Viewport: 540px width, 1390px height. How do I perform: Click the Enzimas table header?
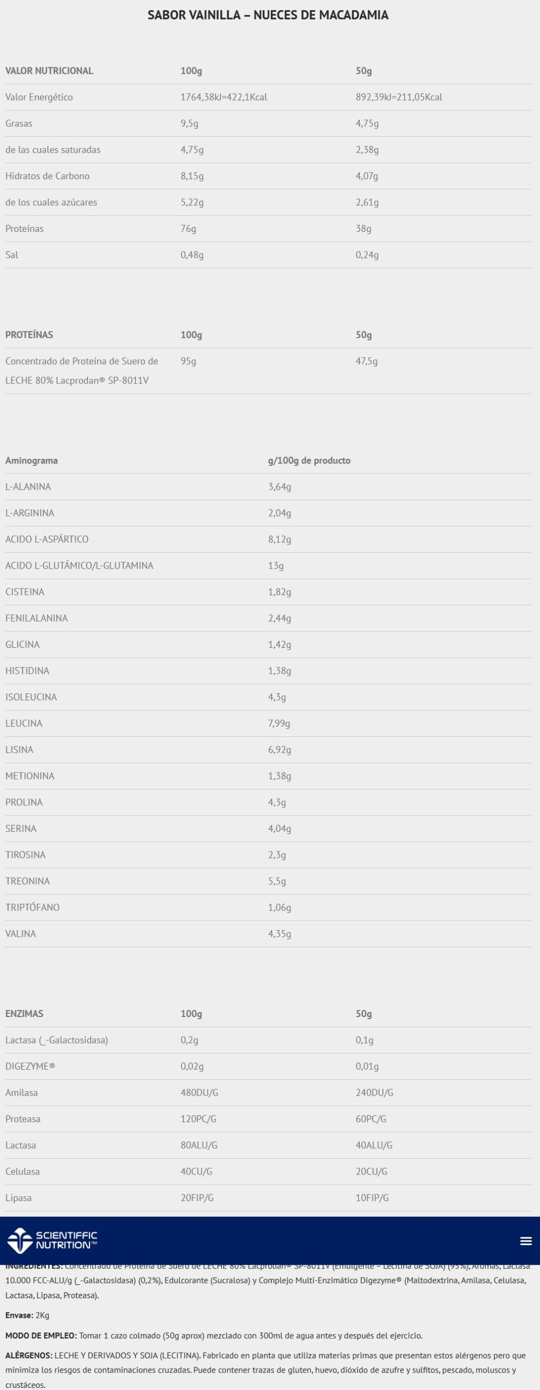(24, 1014)
